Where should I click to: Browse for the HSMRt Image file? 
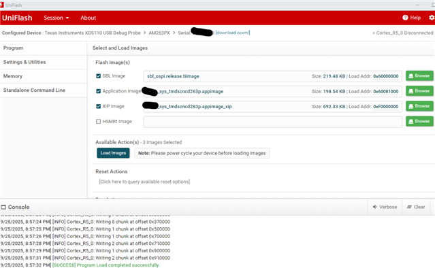[x=419, y=121]
